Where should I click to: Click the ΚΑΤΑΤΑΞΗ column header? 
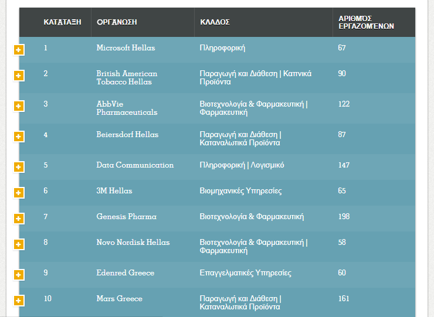tap(62, 22)
